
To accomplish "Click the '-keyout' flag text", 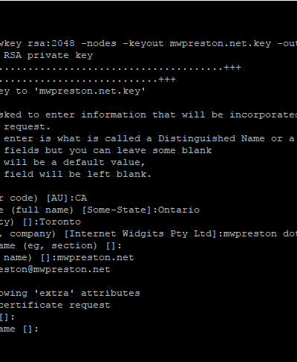I will 143,44.
